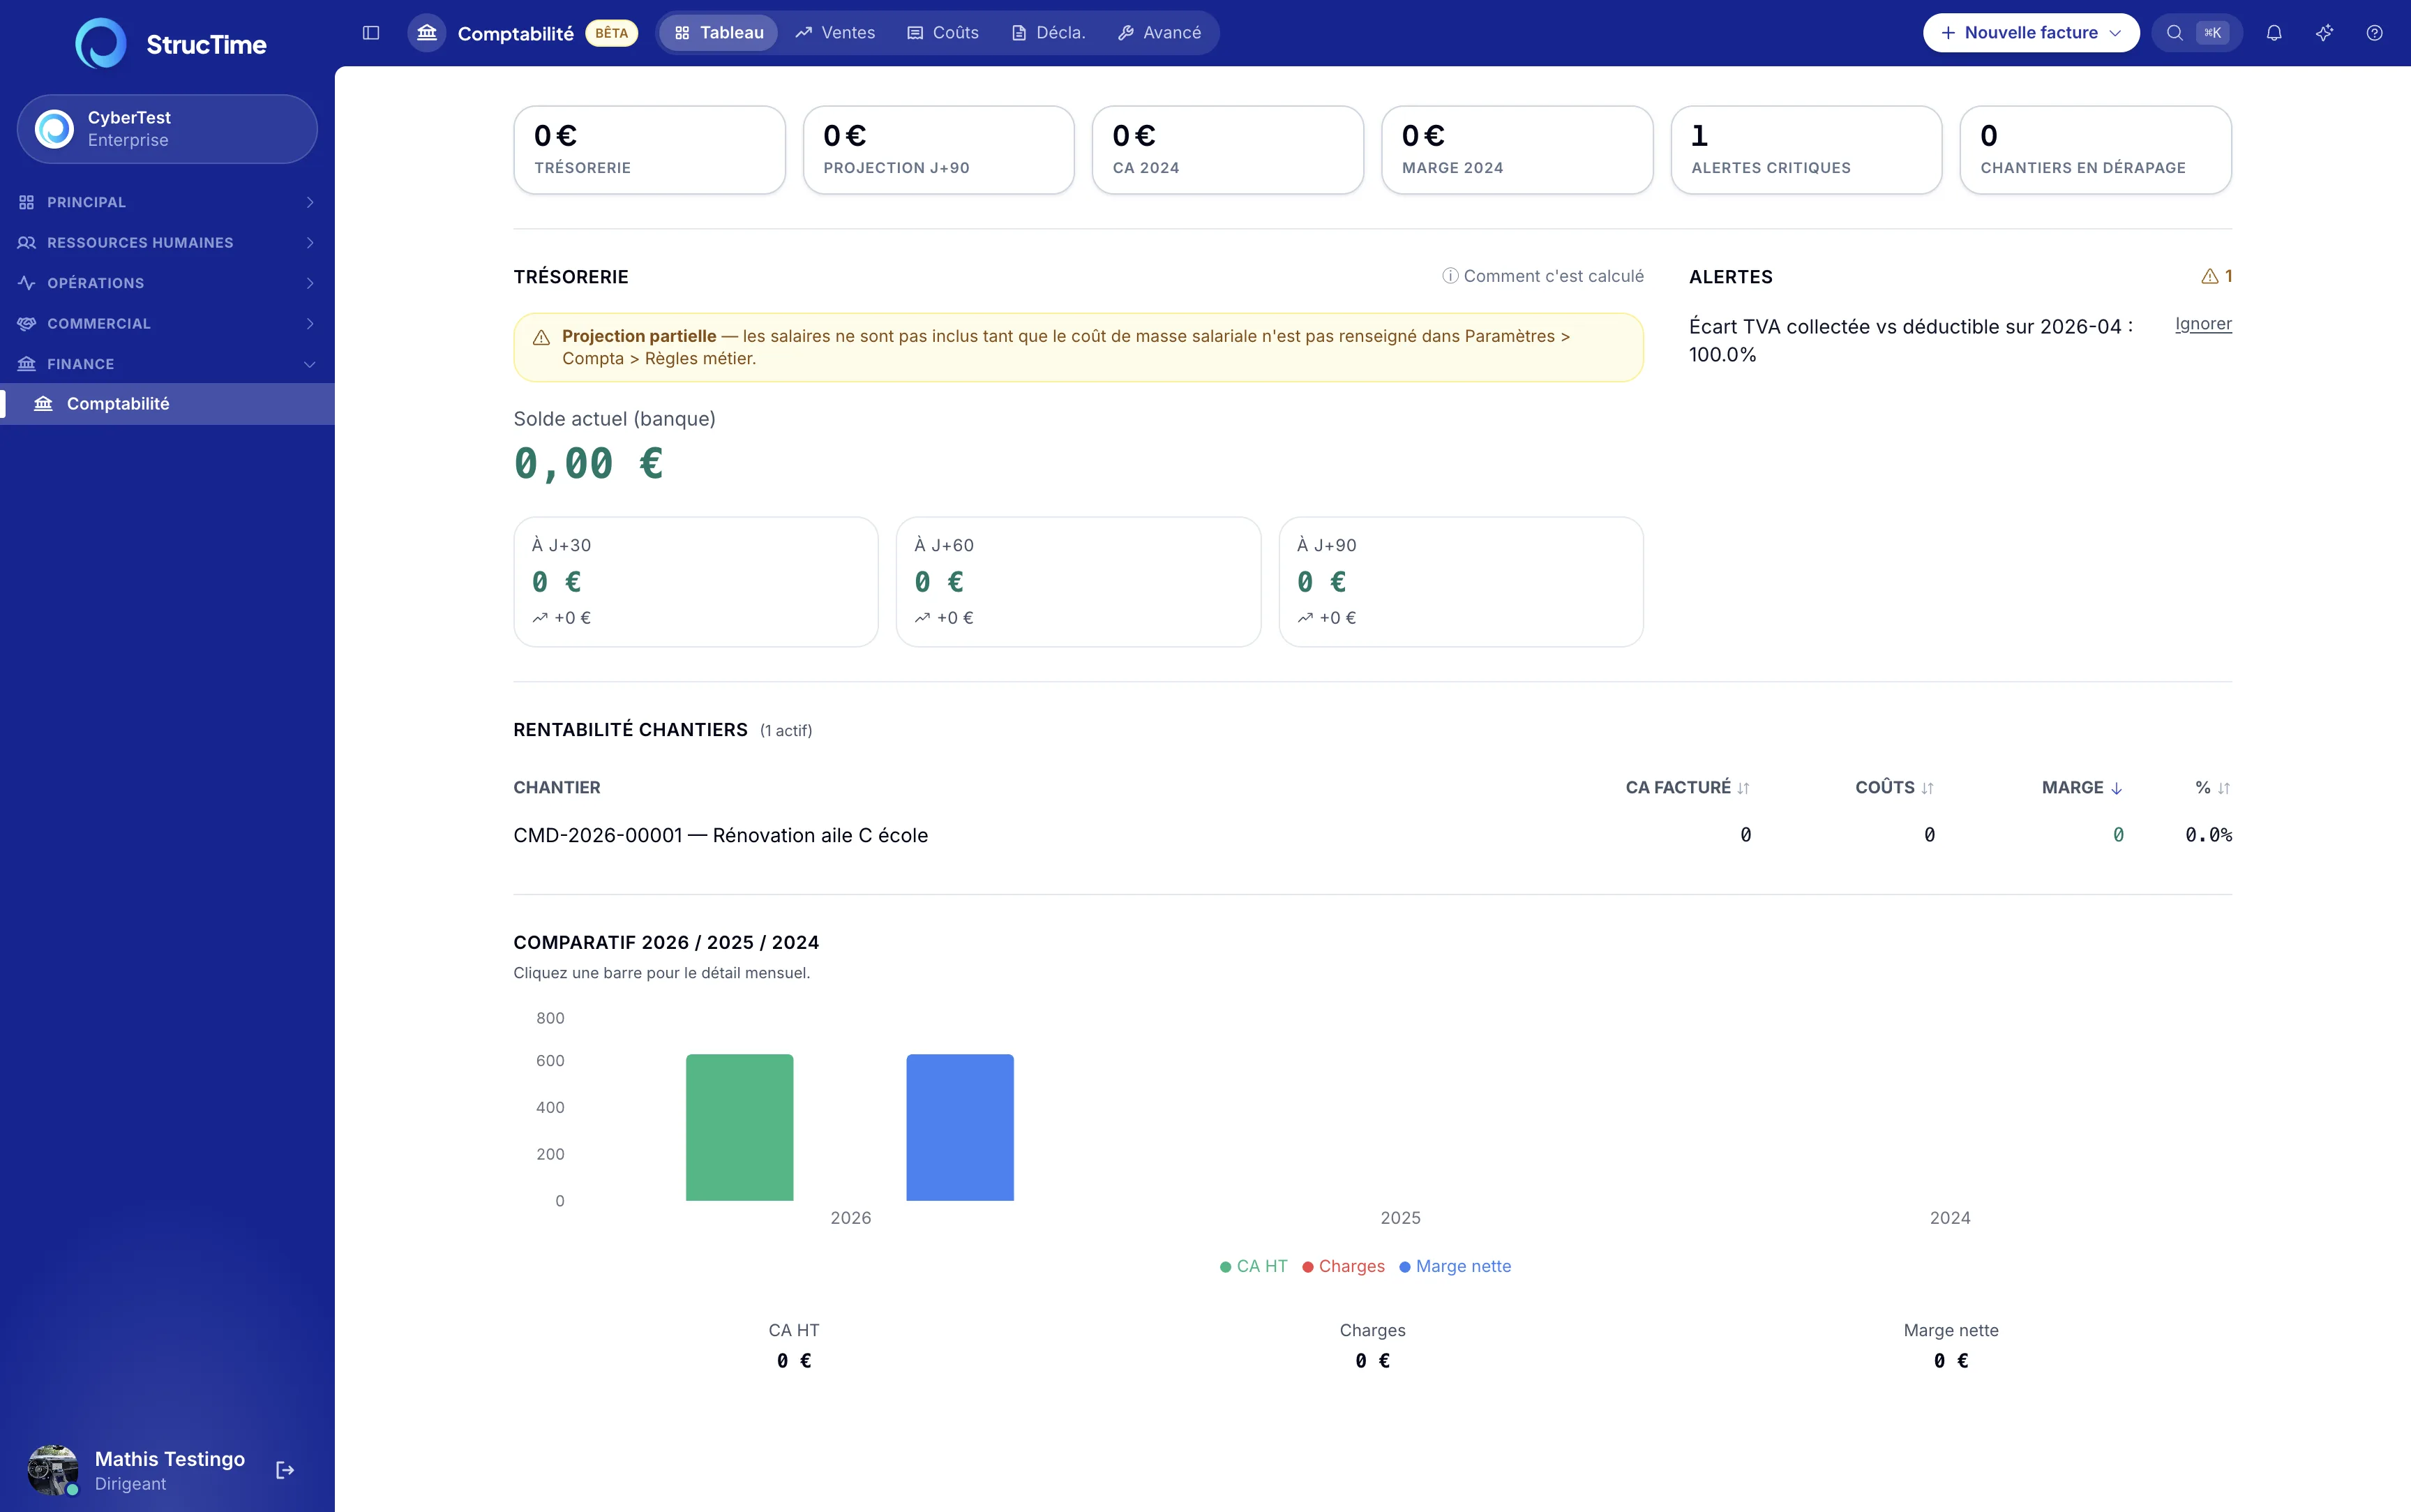2411x1512 pixels.
Task: Click Nouvelle facture button
Action: coord(2031,33)
